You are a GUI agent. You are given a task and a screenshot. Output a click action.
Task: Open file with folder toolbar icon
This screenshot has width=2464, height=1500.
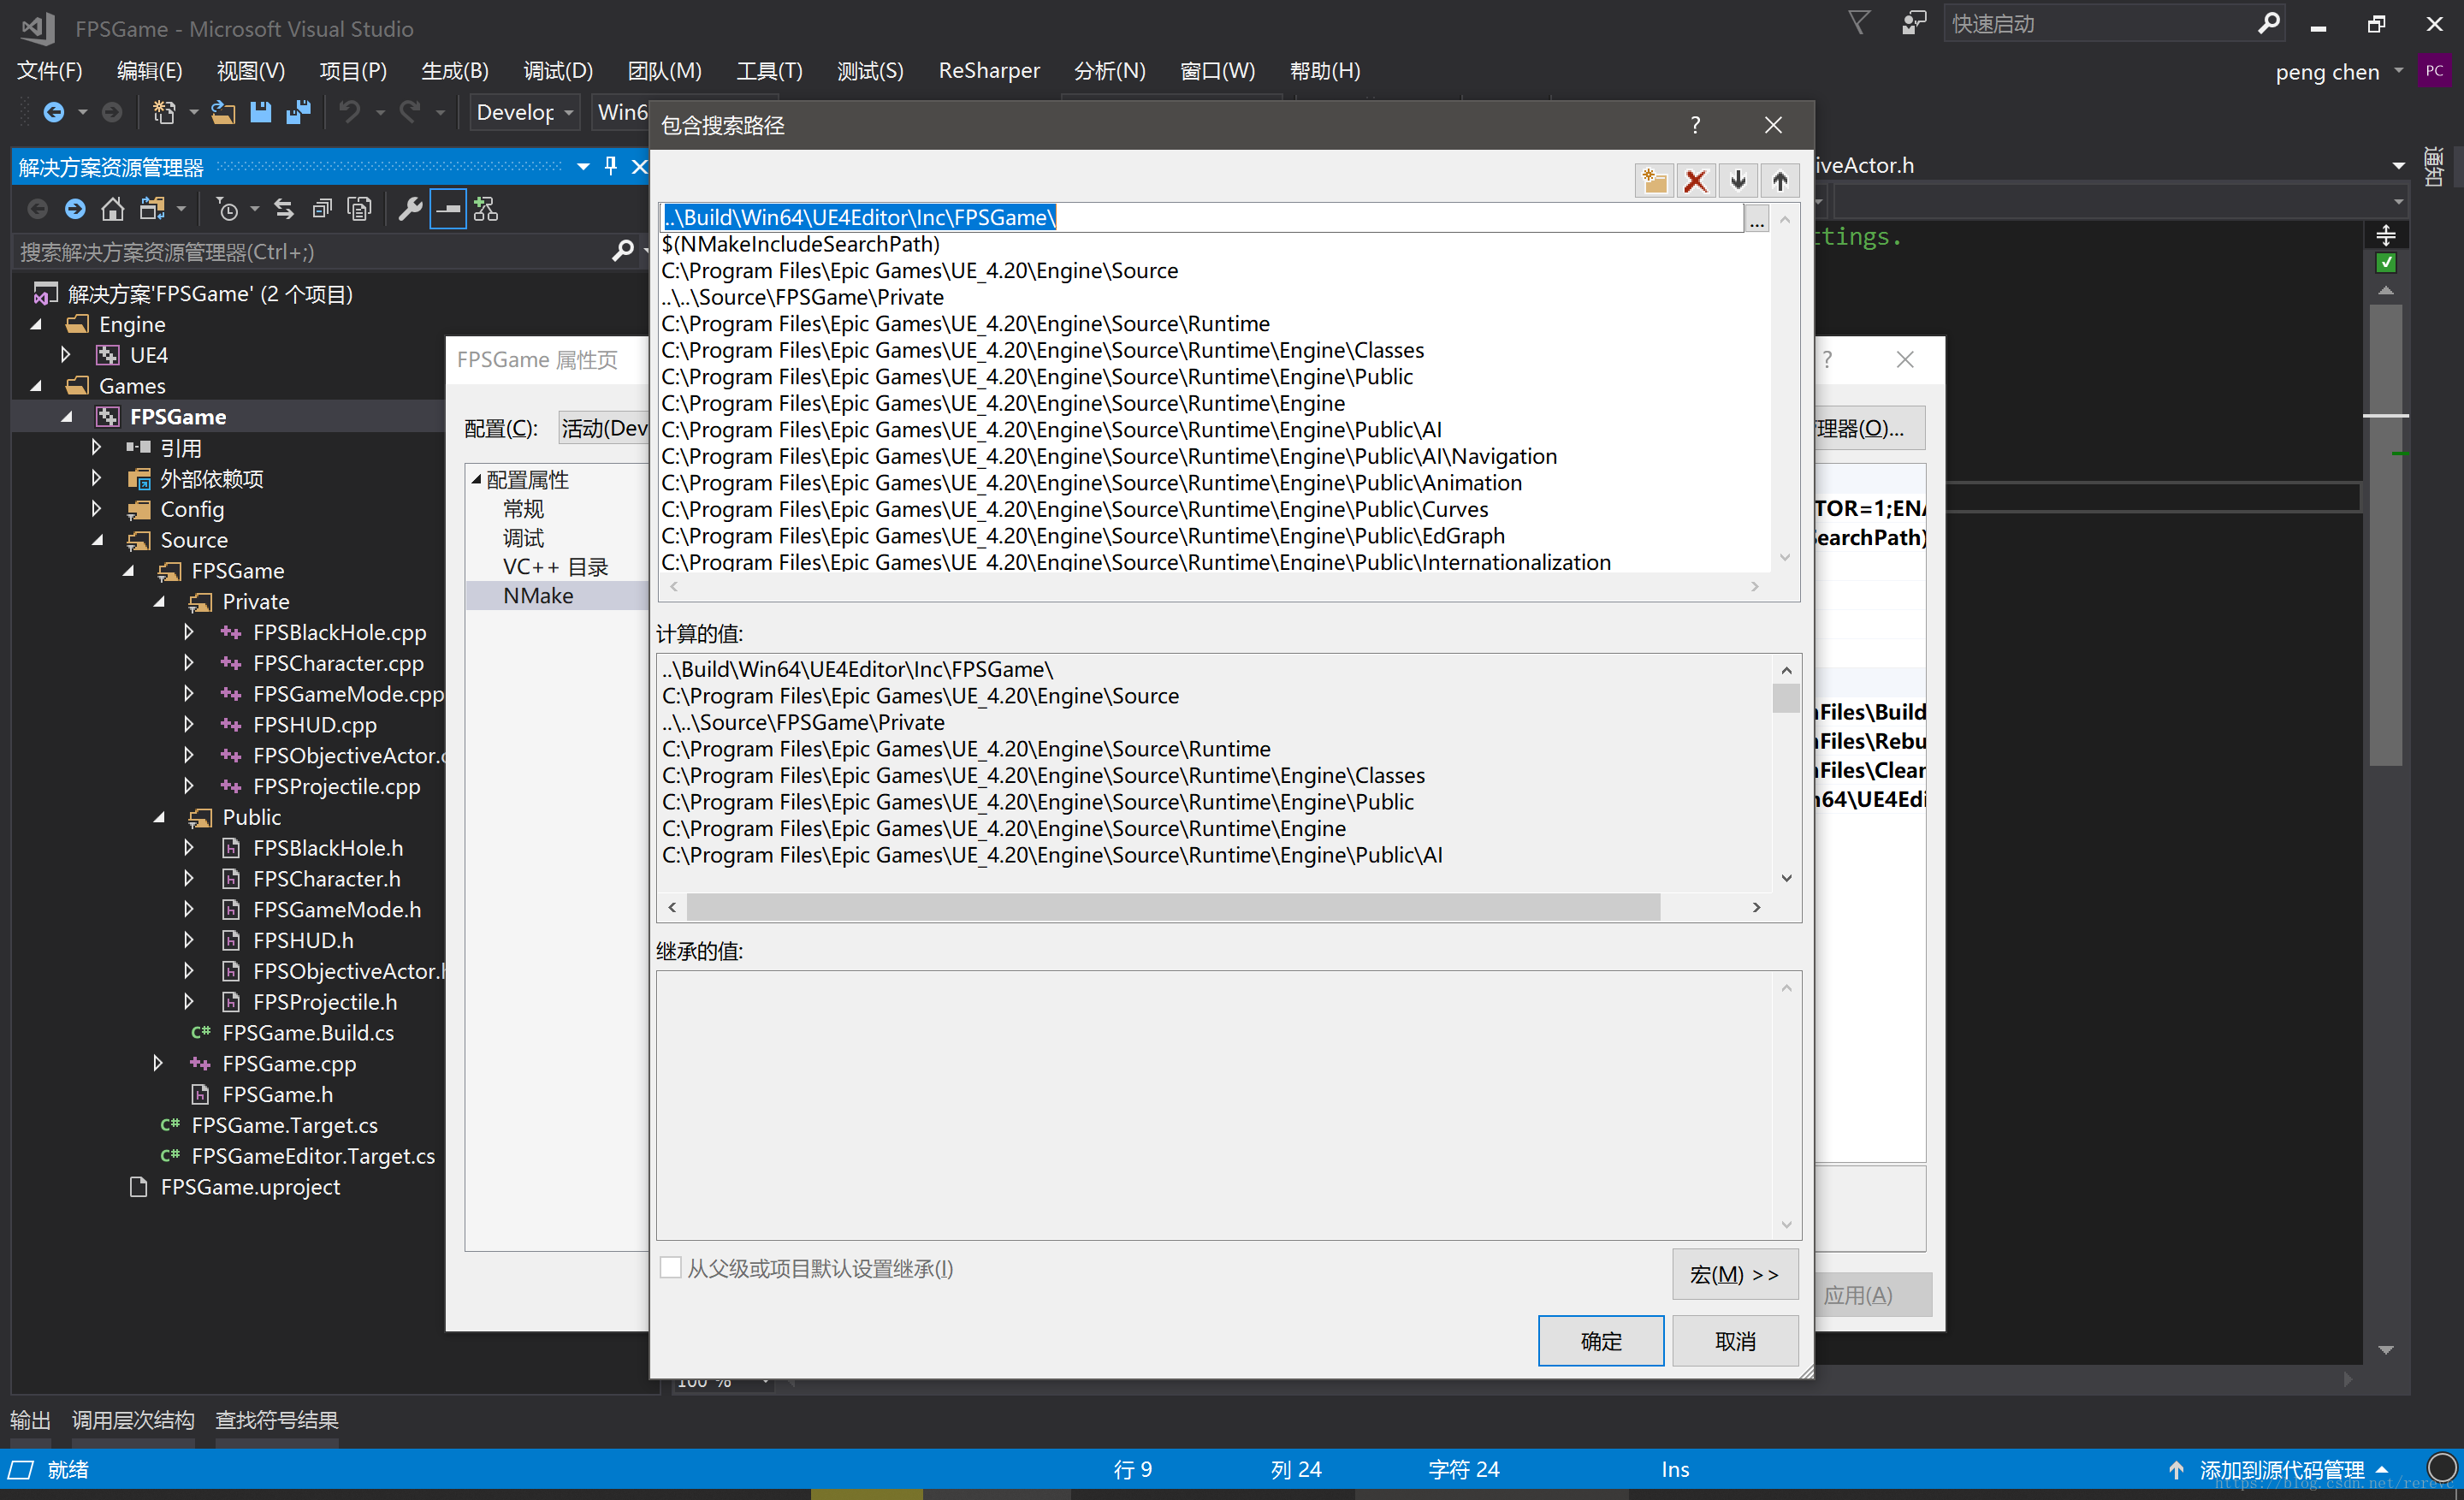pyautogui.click(x=223, y=112)
